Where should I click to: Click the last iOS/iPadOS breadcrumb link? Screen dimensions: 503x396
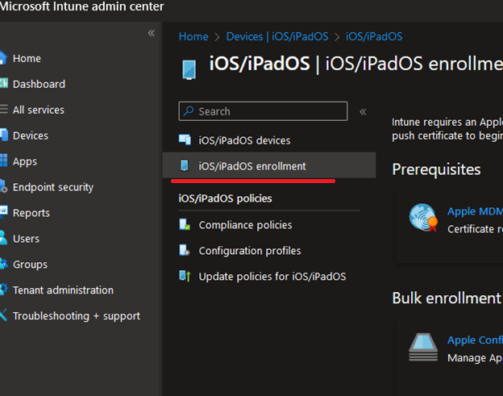374,36
